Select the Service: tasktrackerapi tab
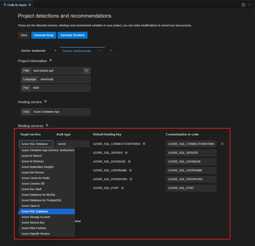 (77, 51)
